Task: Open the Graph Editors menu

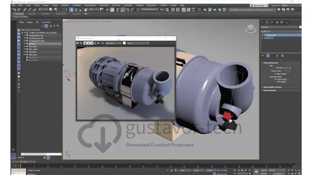Action: pos(90,5)
